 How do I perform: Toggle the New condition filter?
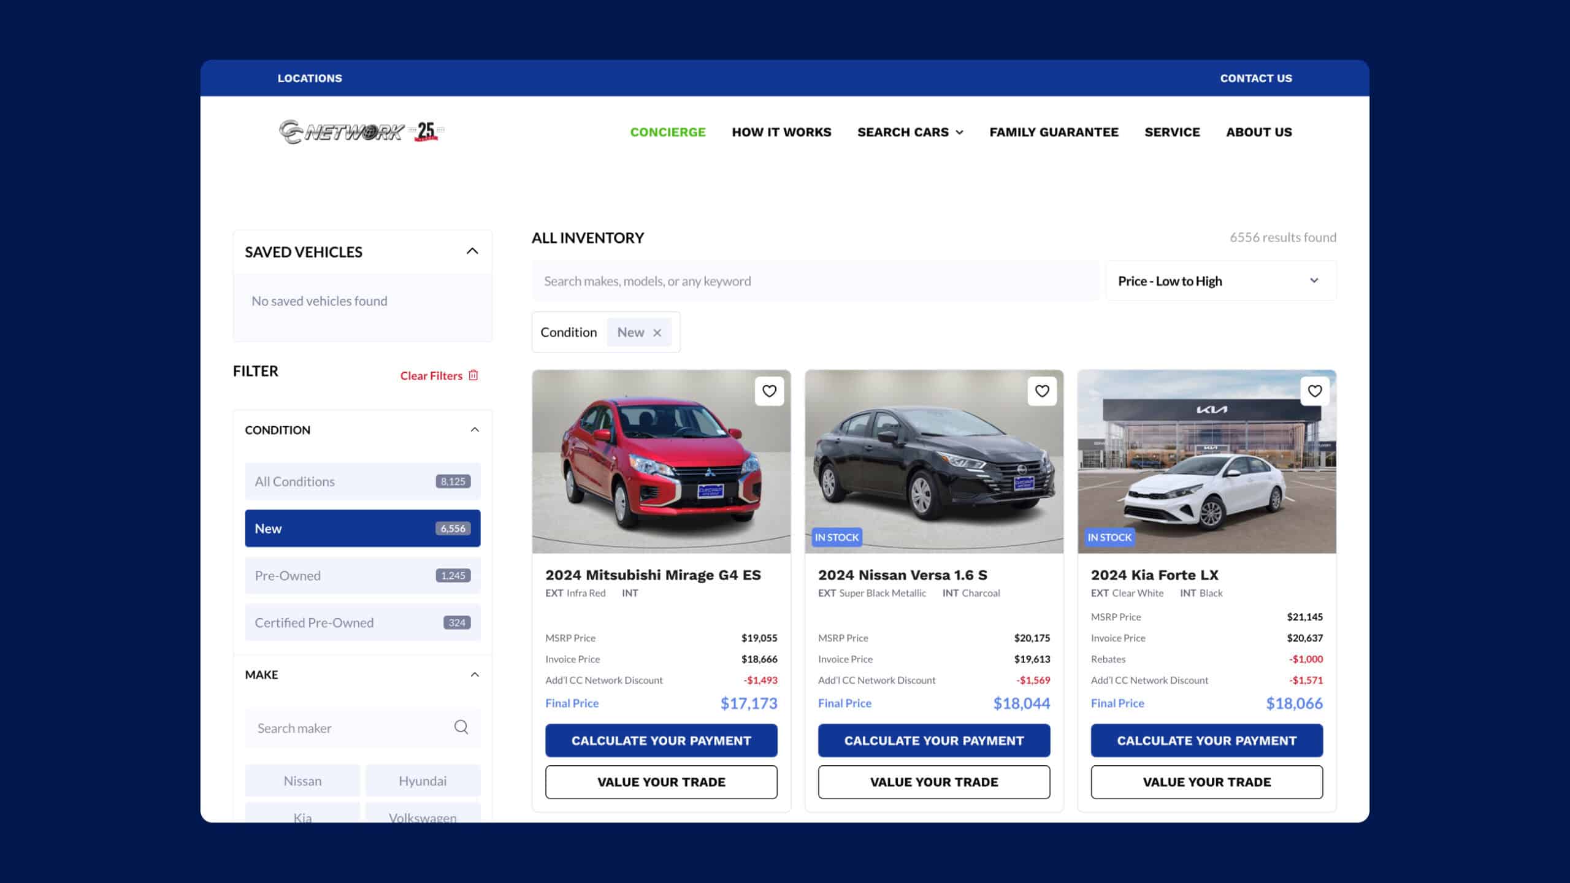(362, 529)
